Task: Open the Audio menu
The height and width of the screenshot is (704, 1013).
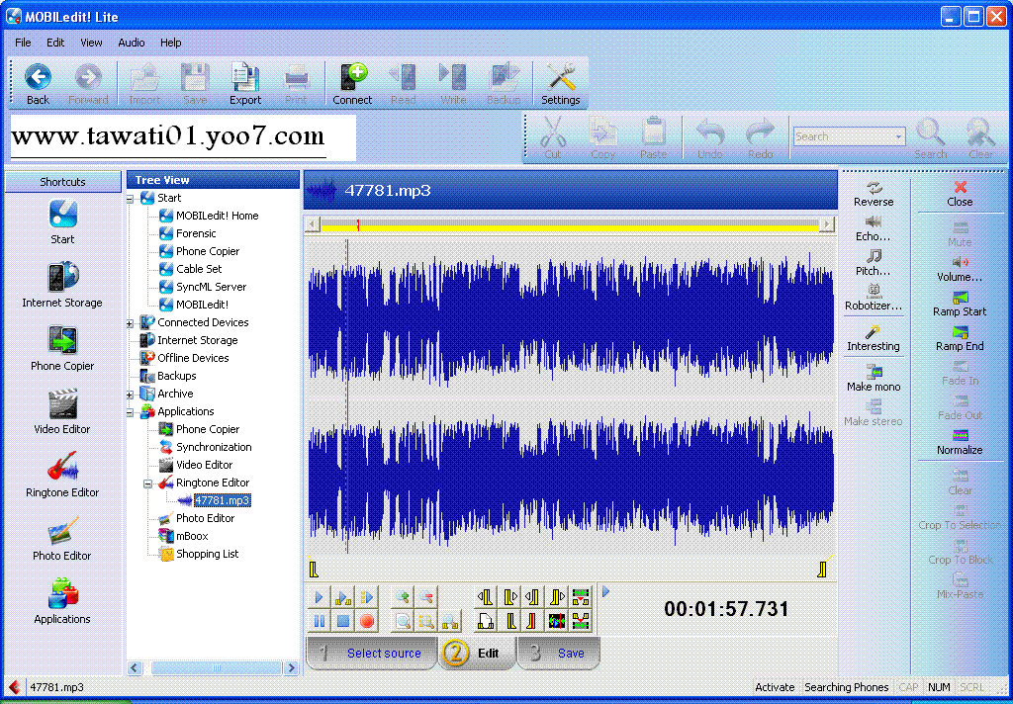Action: click(x=132, y=43)
